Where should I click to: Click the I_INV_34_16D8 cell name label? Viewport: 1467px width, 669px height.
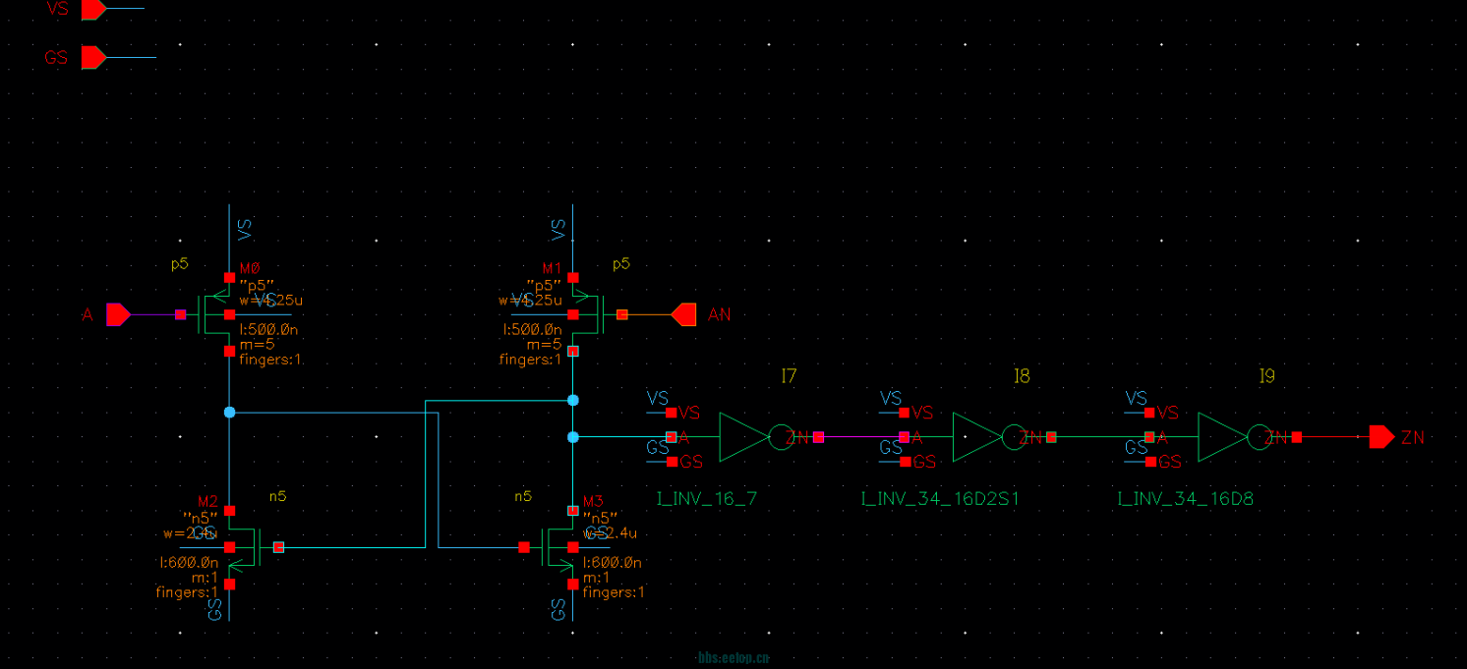[x=1186, y=499]
